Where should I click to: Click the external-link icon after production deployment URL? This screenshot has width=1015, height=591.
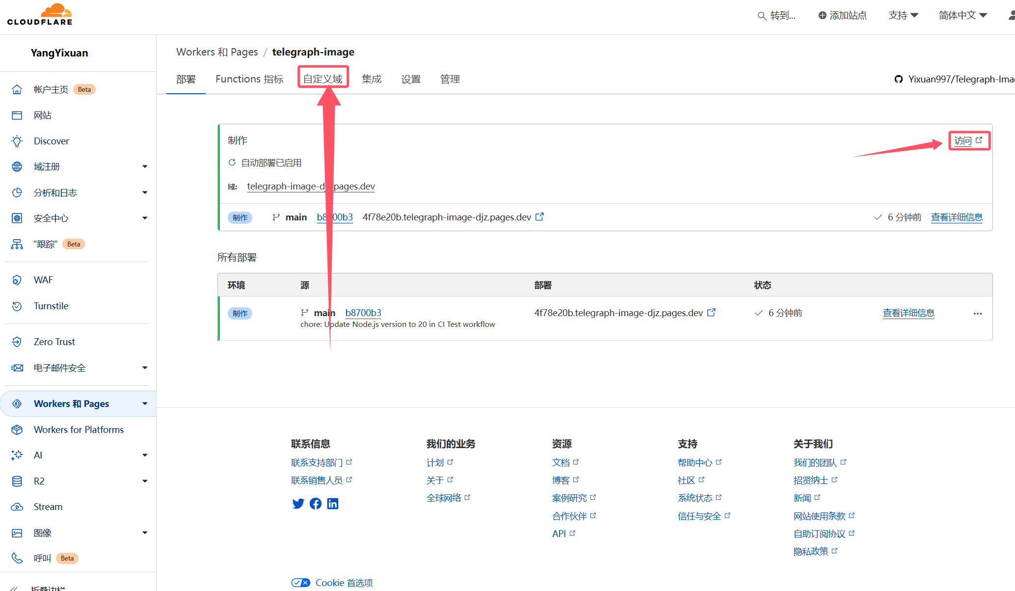539,216
